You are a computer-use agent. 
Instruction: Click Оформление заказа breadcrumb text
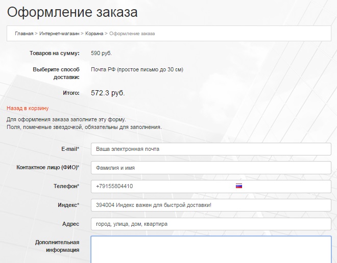pyautogui.click(x=132, y=34)
